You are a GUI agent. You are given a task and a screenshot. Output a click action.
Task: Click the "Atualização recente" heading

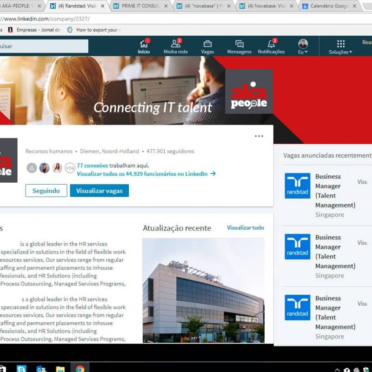[x=177, y=228]
